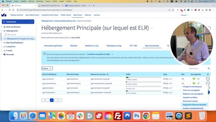Image resolution: width=216 pixels, height=122 pixels.
Task: Open Photoshop from the dock
Action: pyautogui.click(x=137, y=116)
